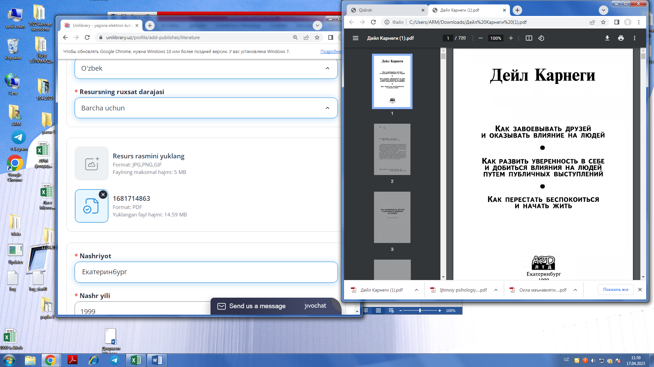Click the Показать все button
This screenshot has width=654, height=367.
point(615,290)
